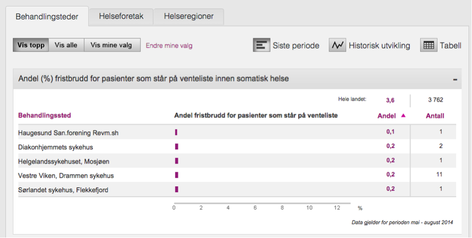This screenshot has height=238, width=472.
Task: Sort by the Antall column header
Action: click(435, 116)
